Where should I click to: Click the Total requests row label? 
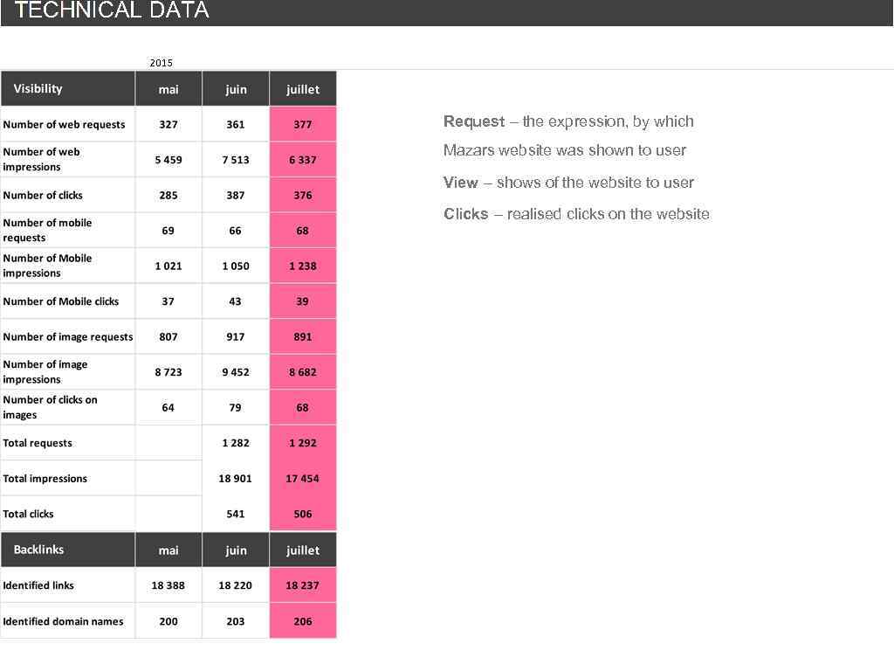[37, 443]
